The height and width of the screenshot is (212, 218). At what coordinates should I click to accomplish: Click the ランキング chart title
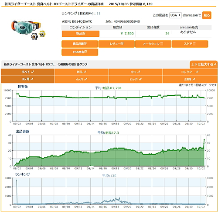click(x=23, y=174)
